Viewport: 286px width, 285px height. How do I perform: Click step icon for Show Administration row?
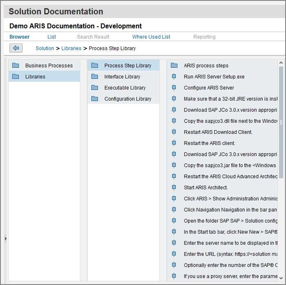click(174, 198)
